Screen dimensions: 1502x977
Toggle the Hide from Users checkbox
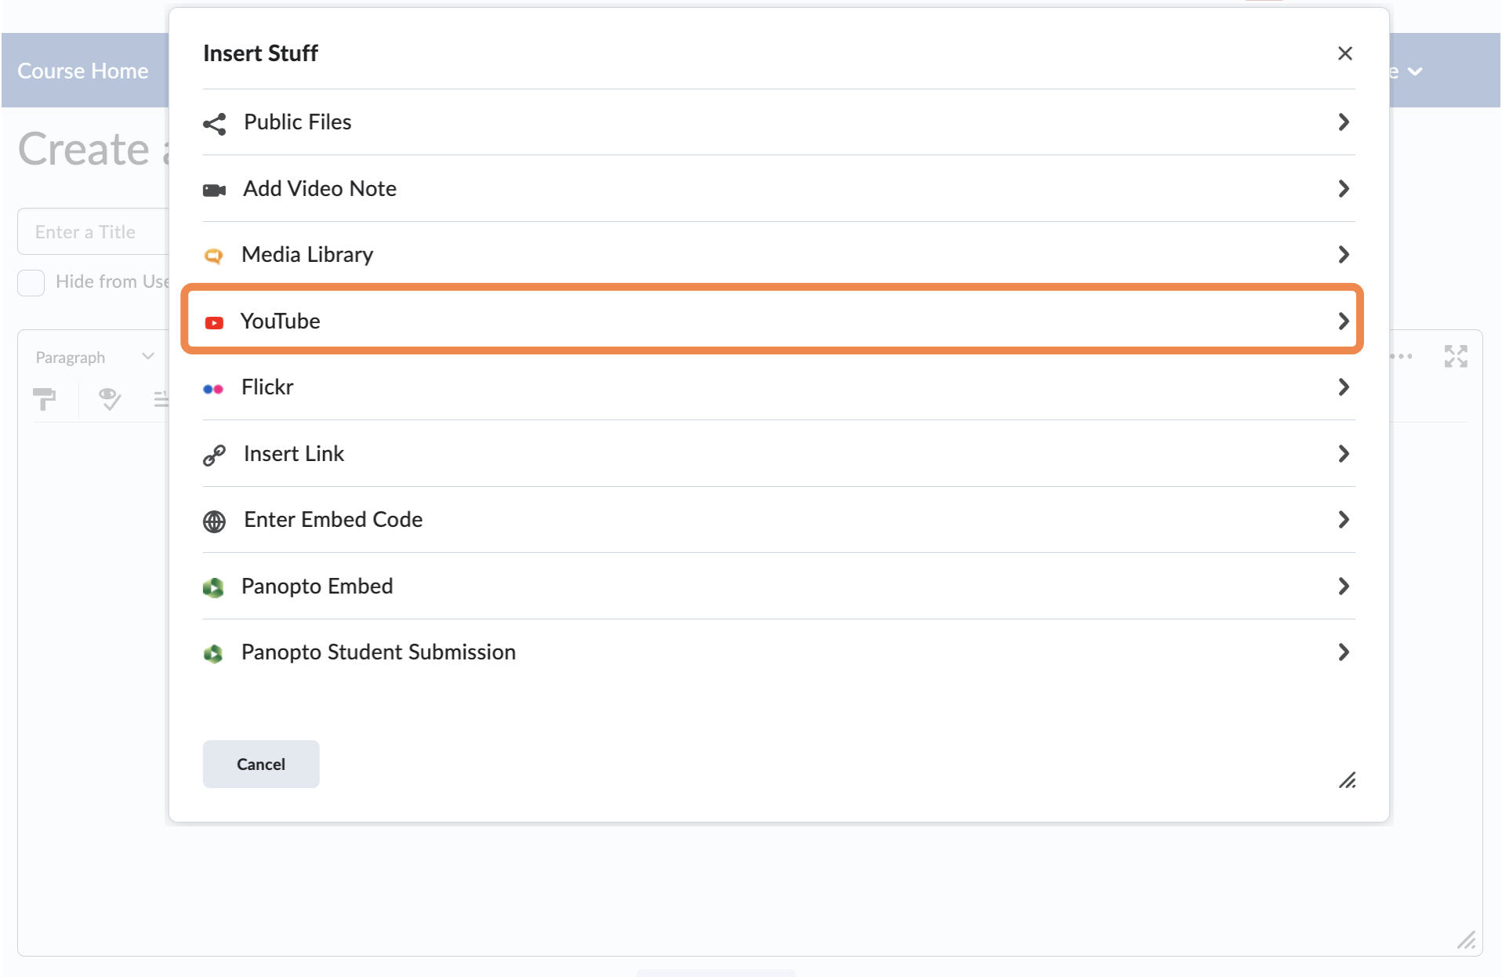[x=31, y=281]
